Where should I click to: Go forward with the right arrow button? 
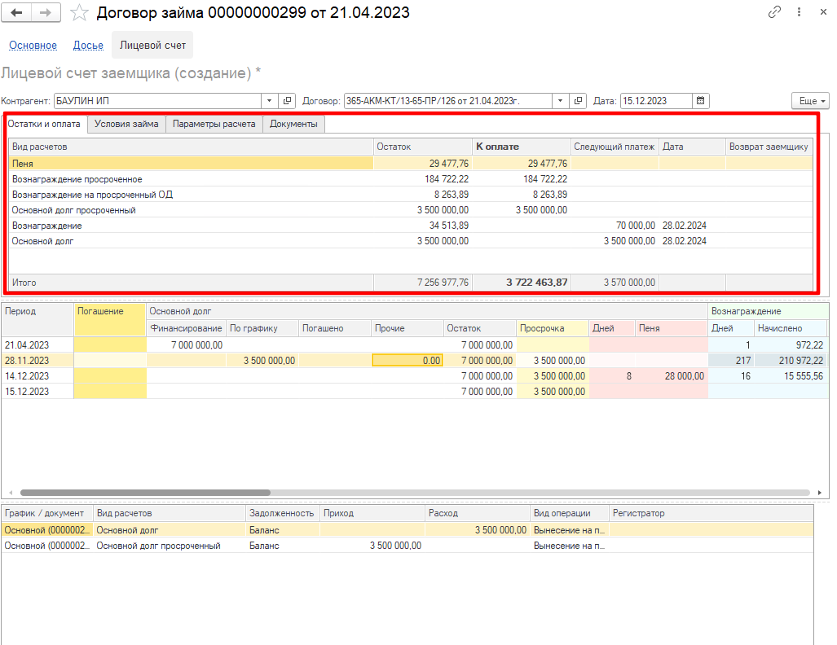(x=46, y=12)
